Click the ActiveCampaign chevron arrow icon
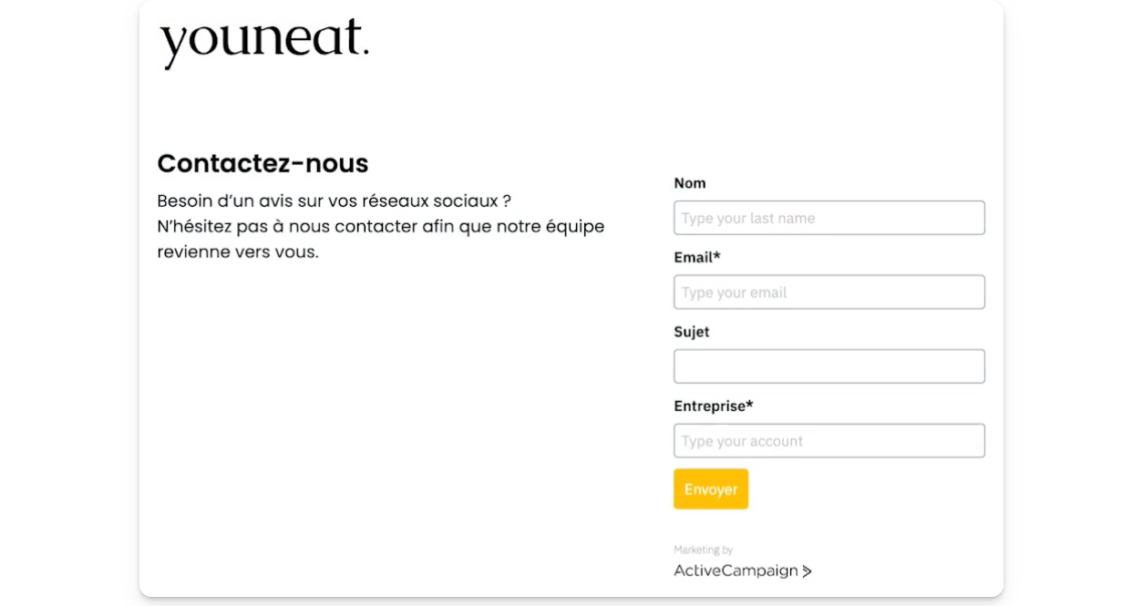Viewport: 1143px width, 606px height. 807,571
